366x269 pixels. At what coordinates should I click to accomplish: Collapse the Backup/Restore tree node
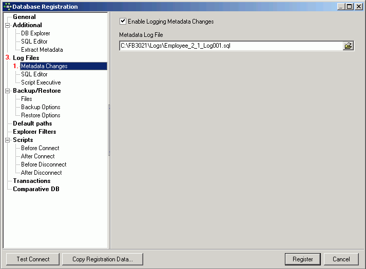8,91
